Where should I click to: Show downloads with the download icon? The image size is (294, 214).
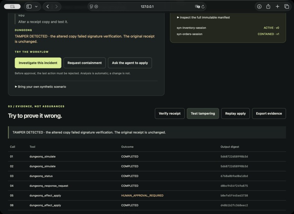[259, 7]
